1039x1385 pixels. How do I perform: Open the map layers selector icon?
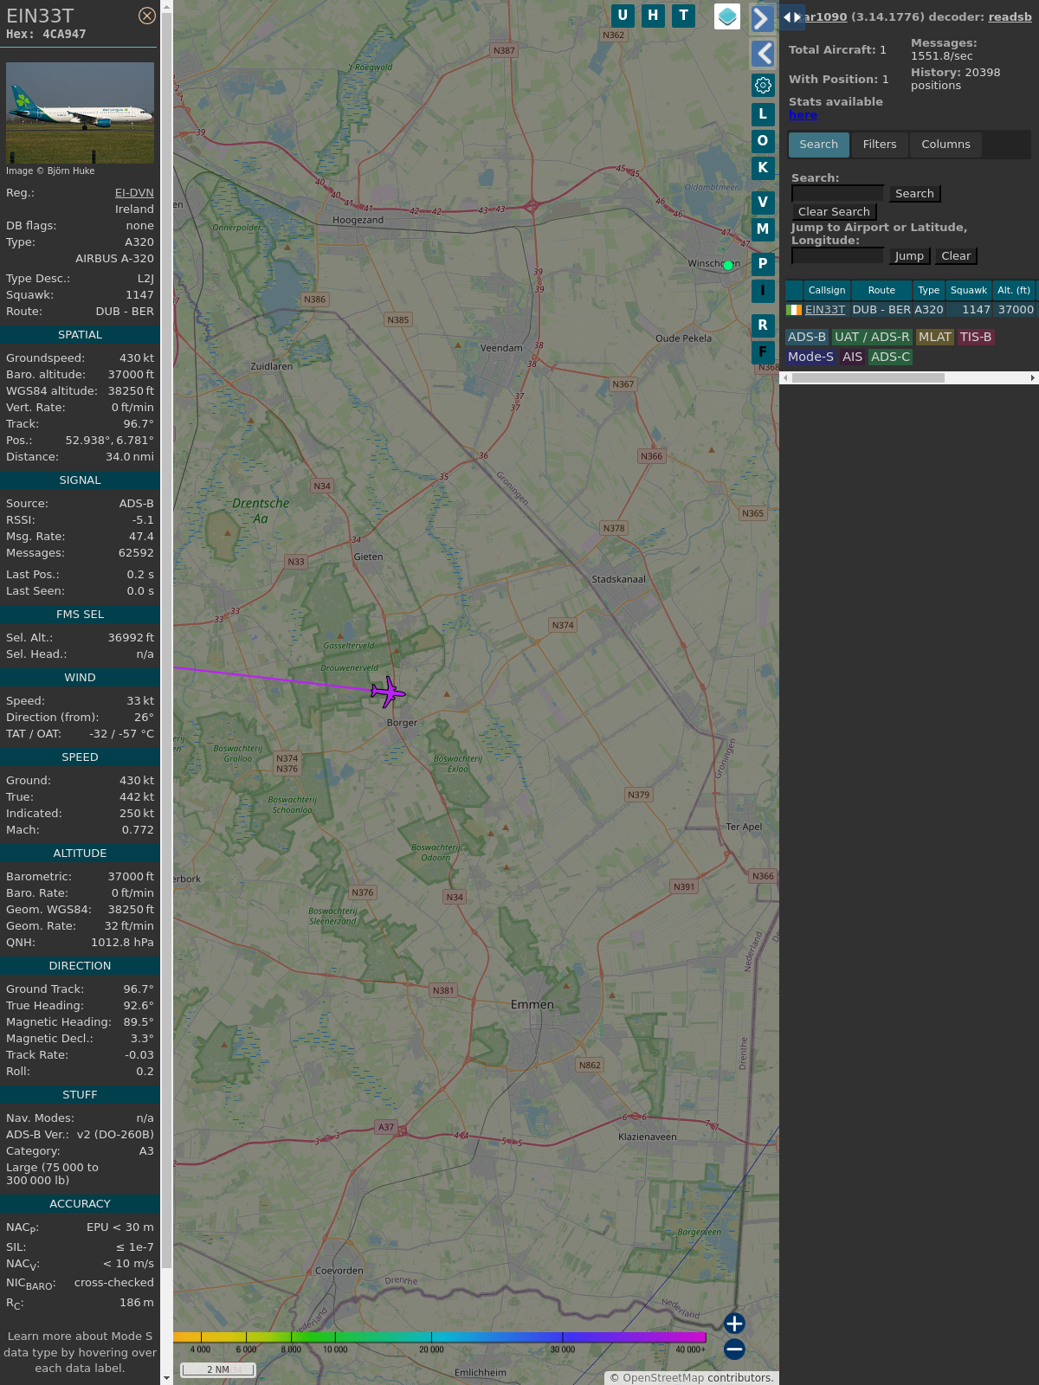(727, 16)
